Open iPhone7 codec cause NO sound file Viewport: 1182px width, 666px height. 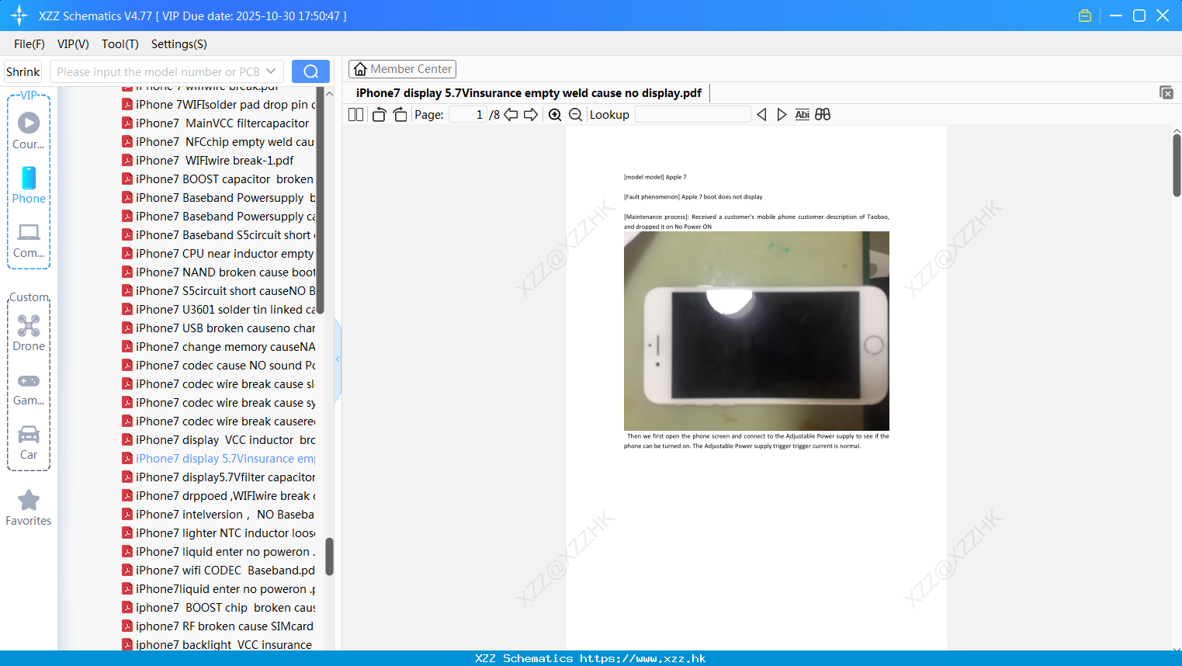[x=219, y=366]
